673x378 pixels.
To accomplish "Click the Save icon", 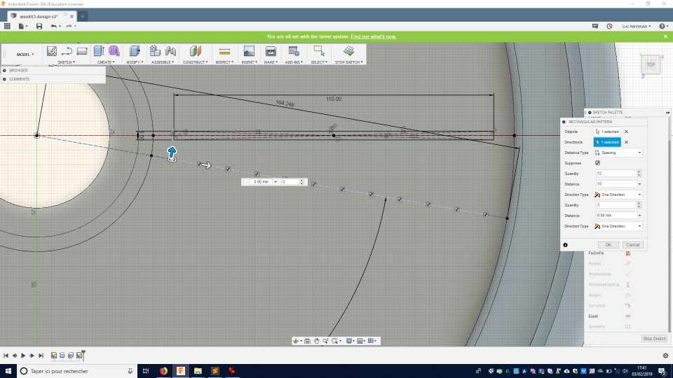I will (x=39, y=26).
